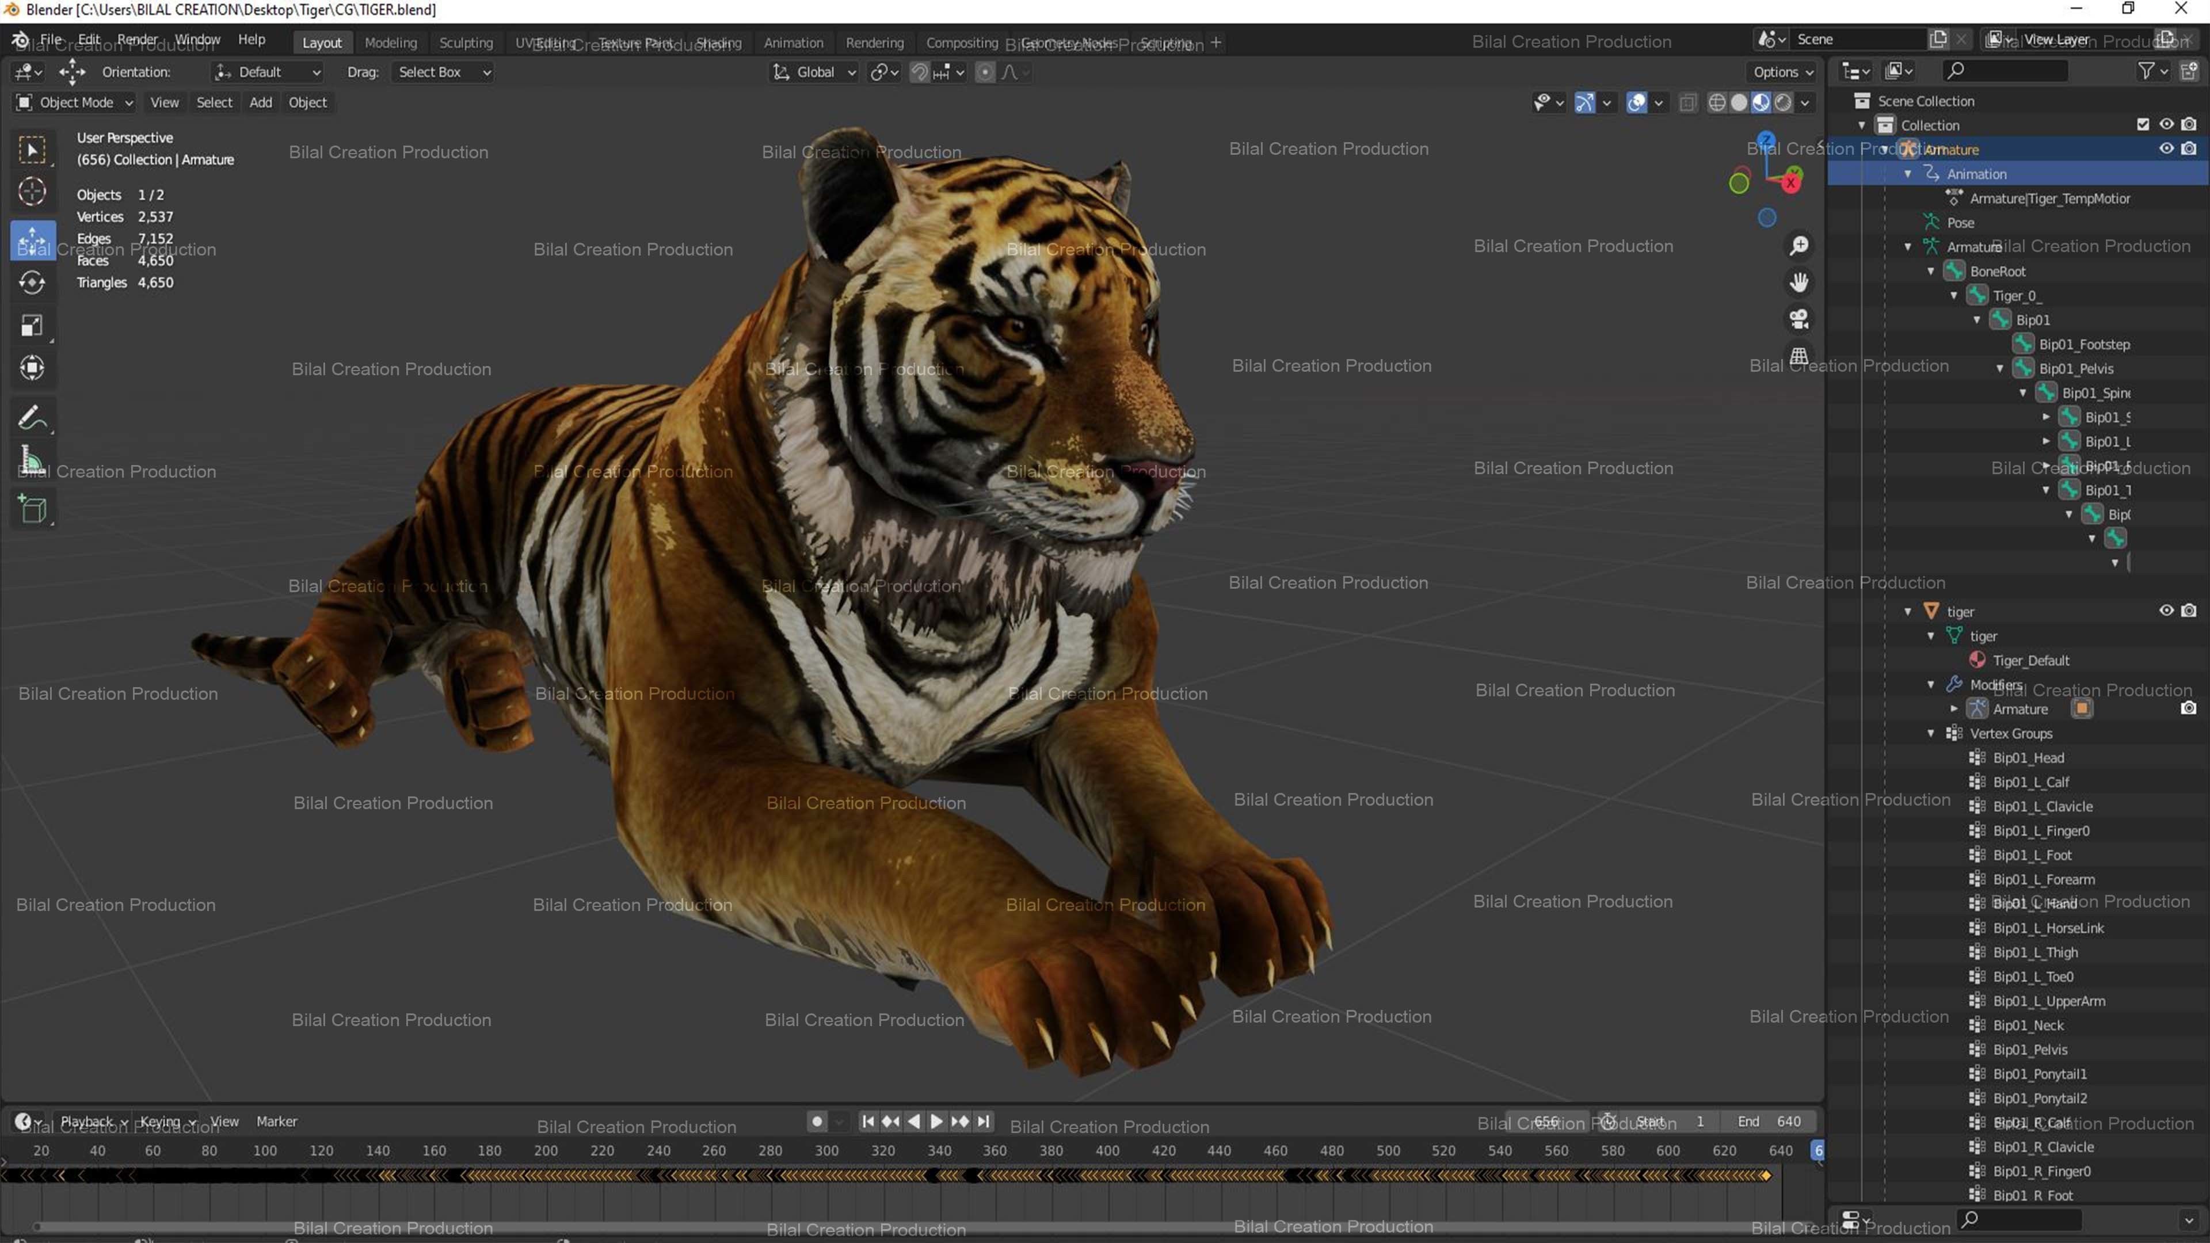The width and height of the screenshot is (2210, 1243).
Task: Switch to Compositing workspace tab
Action: pyautogui.click(x=962, y=42)
